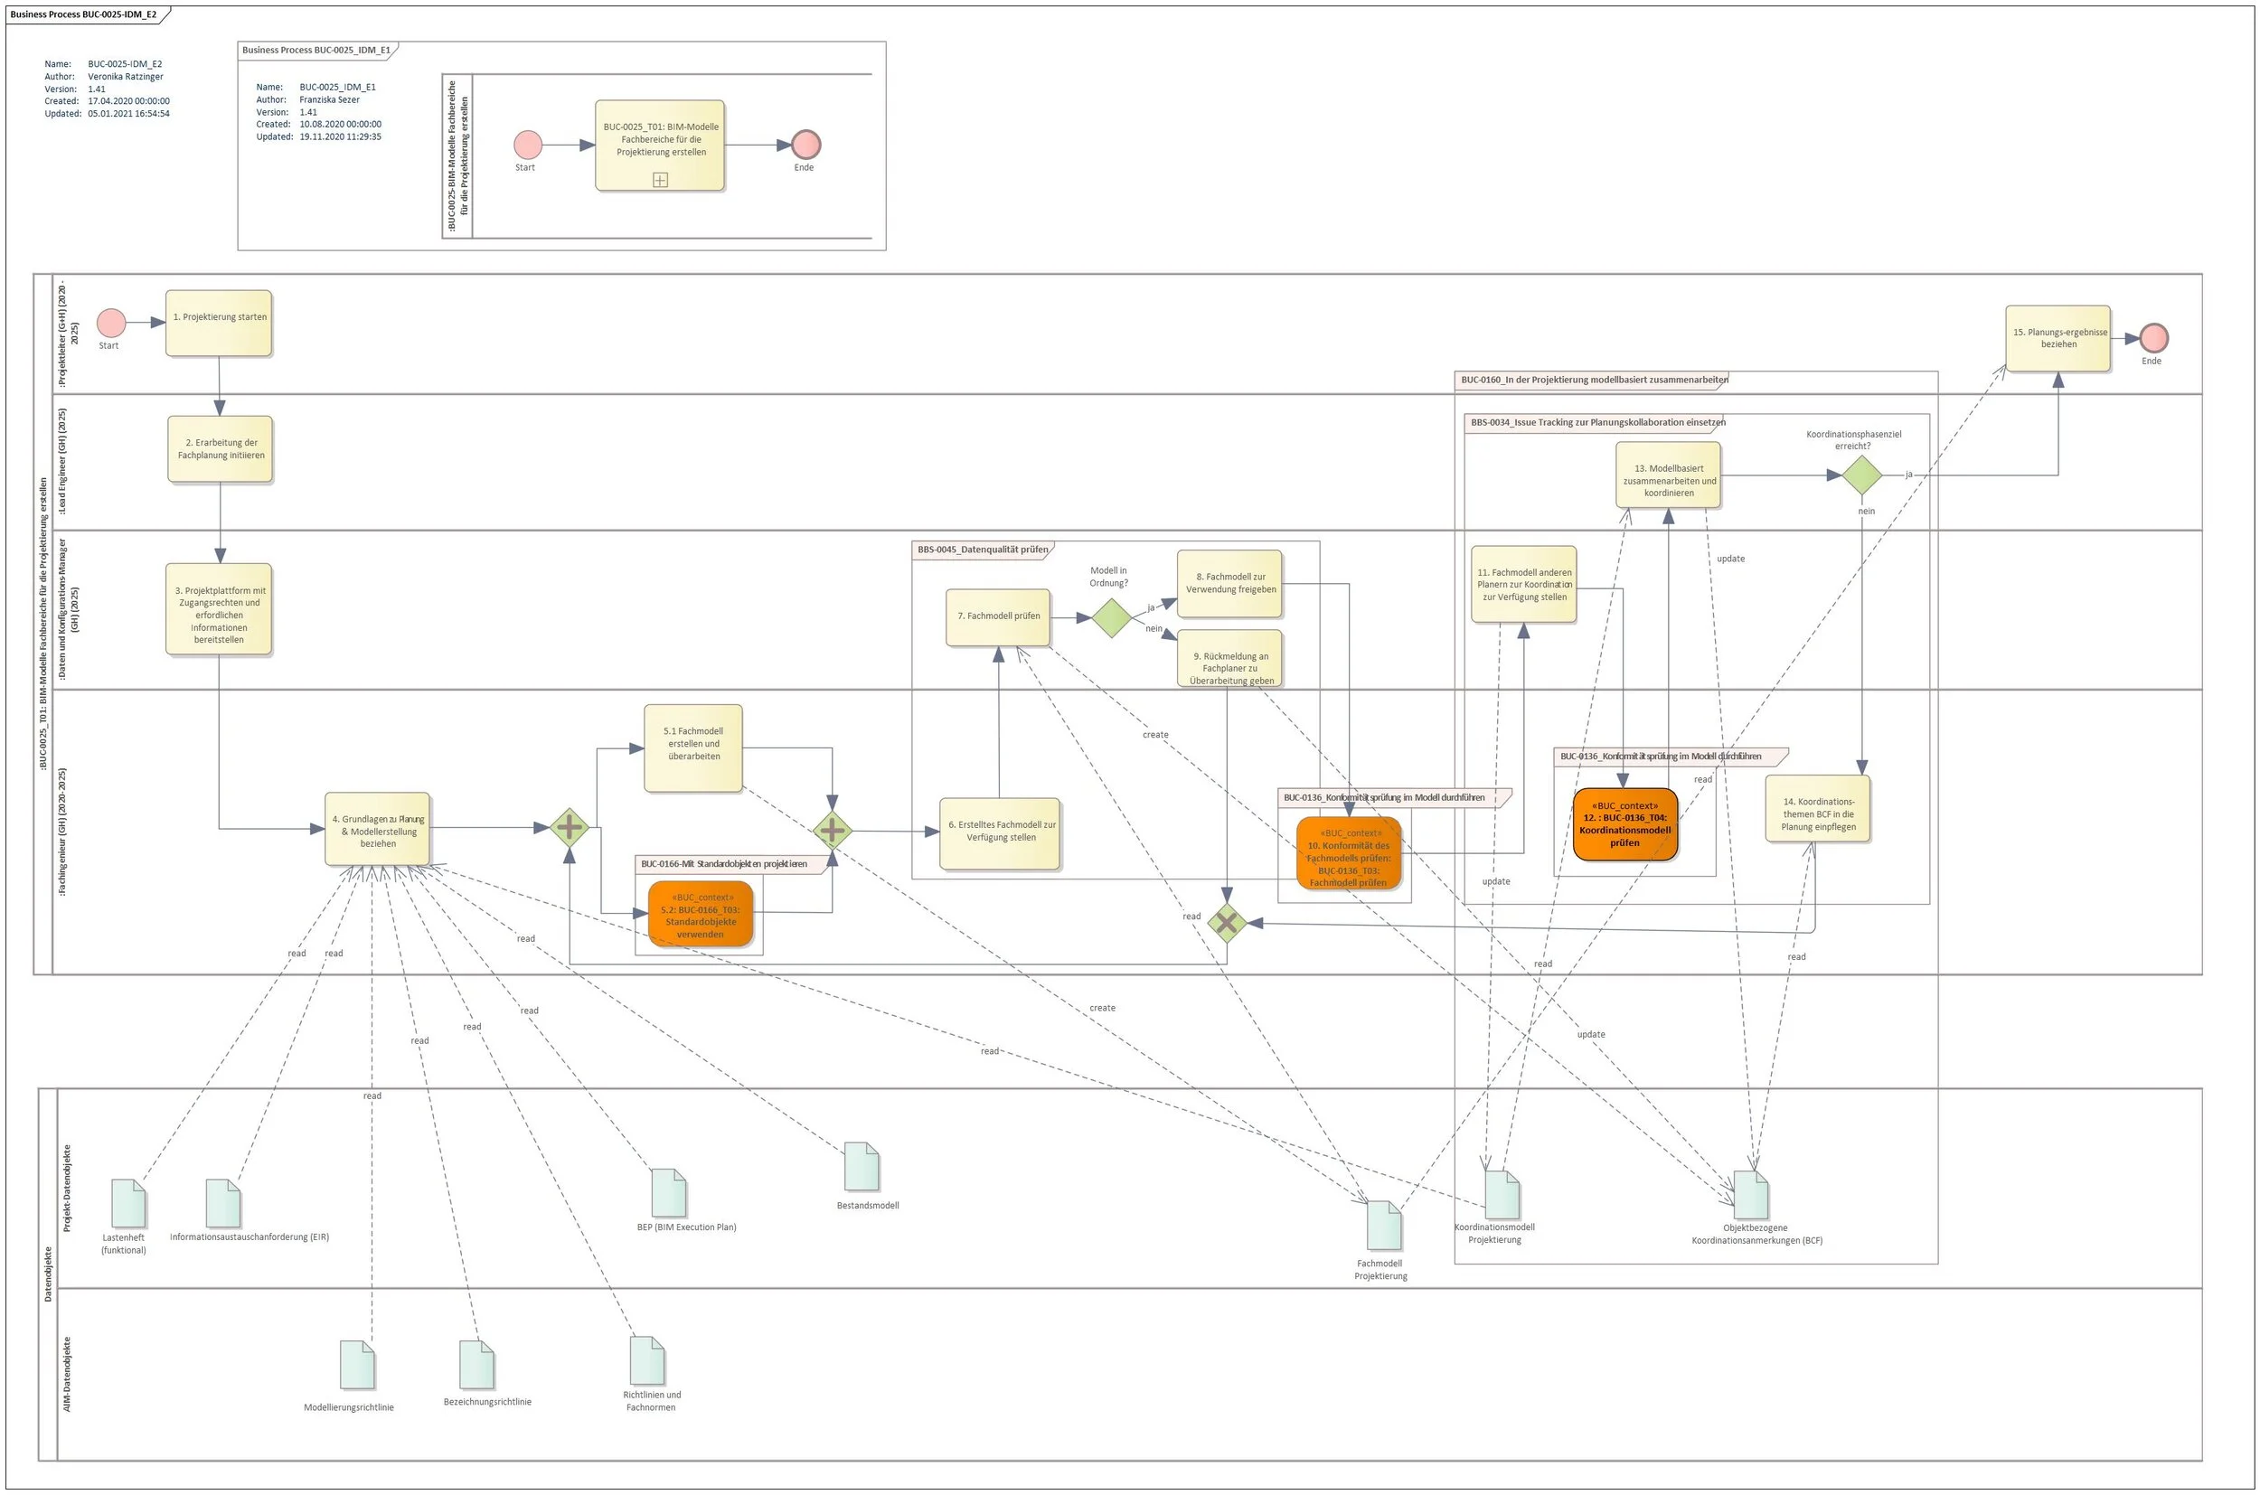Select the 'Modell in Ordnung?' decision gateway
The width and height of the screenshot is (2260, 1495).
(x=1111, y=620)
